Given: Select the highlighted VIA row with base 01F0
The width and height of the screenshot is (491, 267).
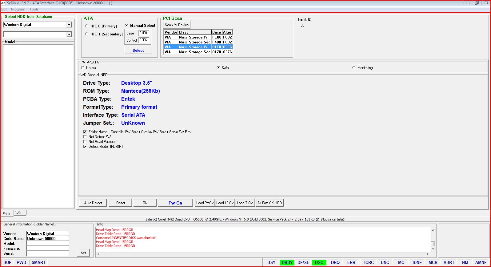Looking at the screenshot, I should pos(198,47).
